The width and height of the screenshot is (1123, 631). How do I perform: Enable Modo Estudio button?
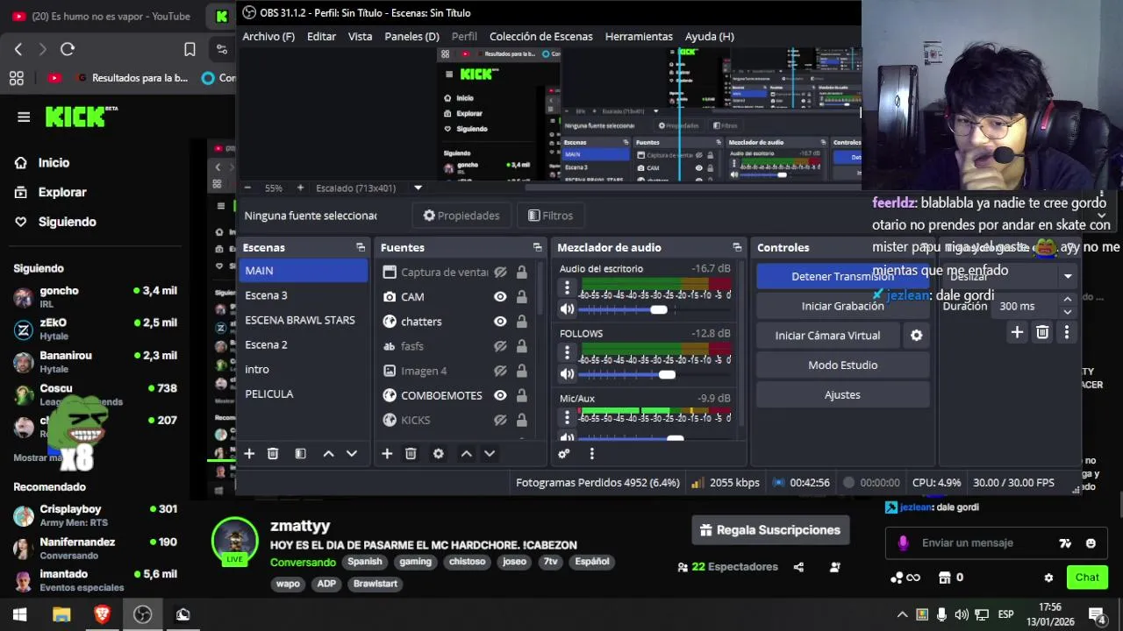[x=842, y=365]
